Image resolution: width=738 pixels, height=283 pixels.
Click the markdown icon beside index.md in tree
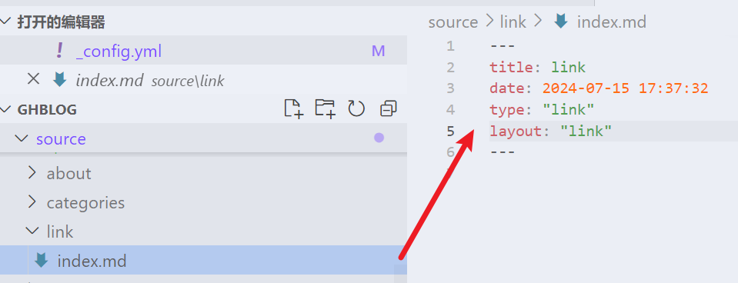click(42, 260)
